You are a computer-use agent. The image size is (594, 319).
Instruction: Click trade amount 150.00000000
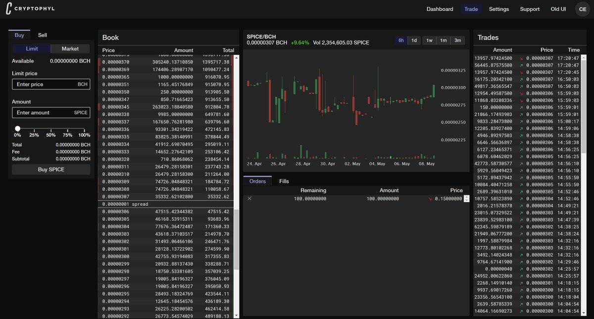(496, 107)
